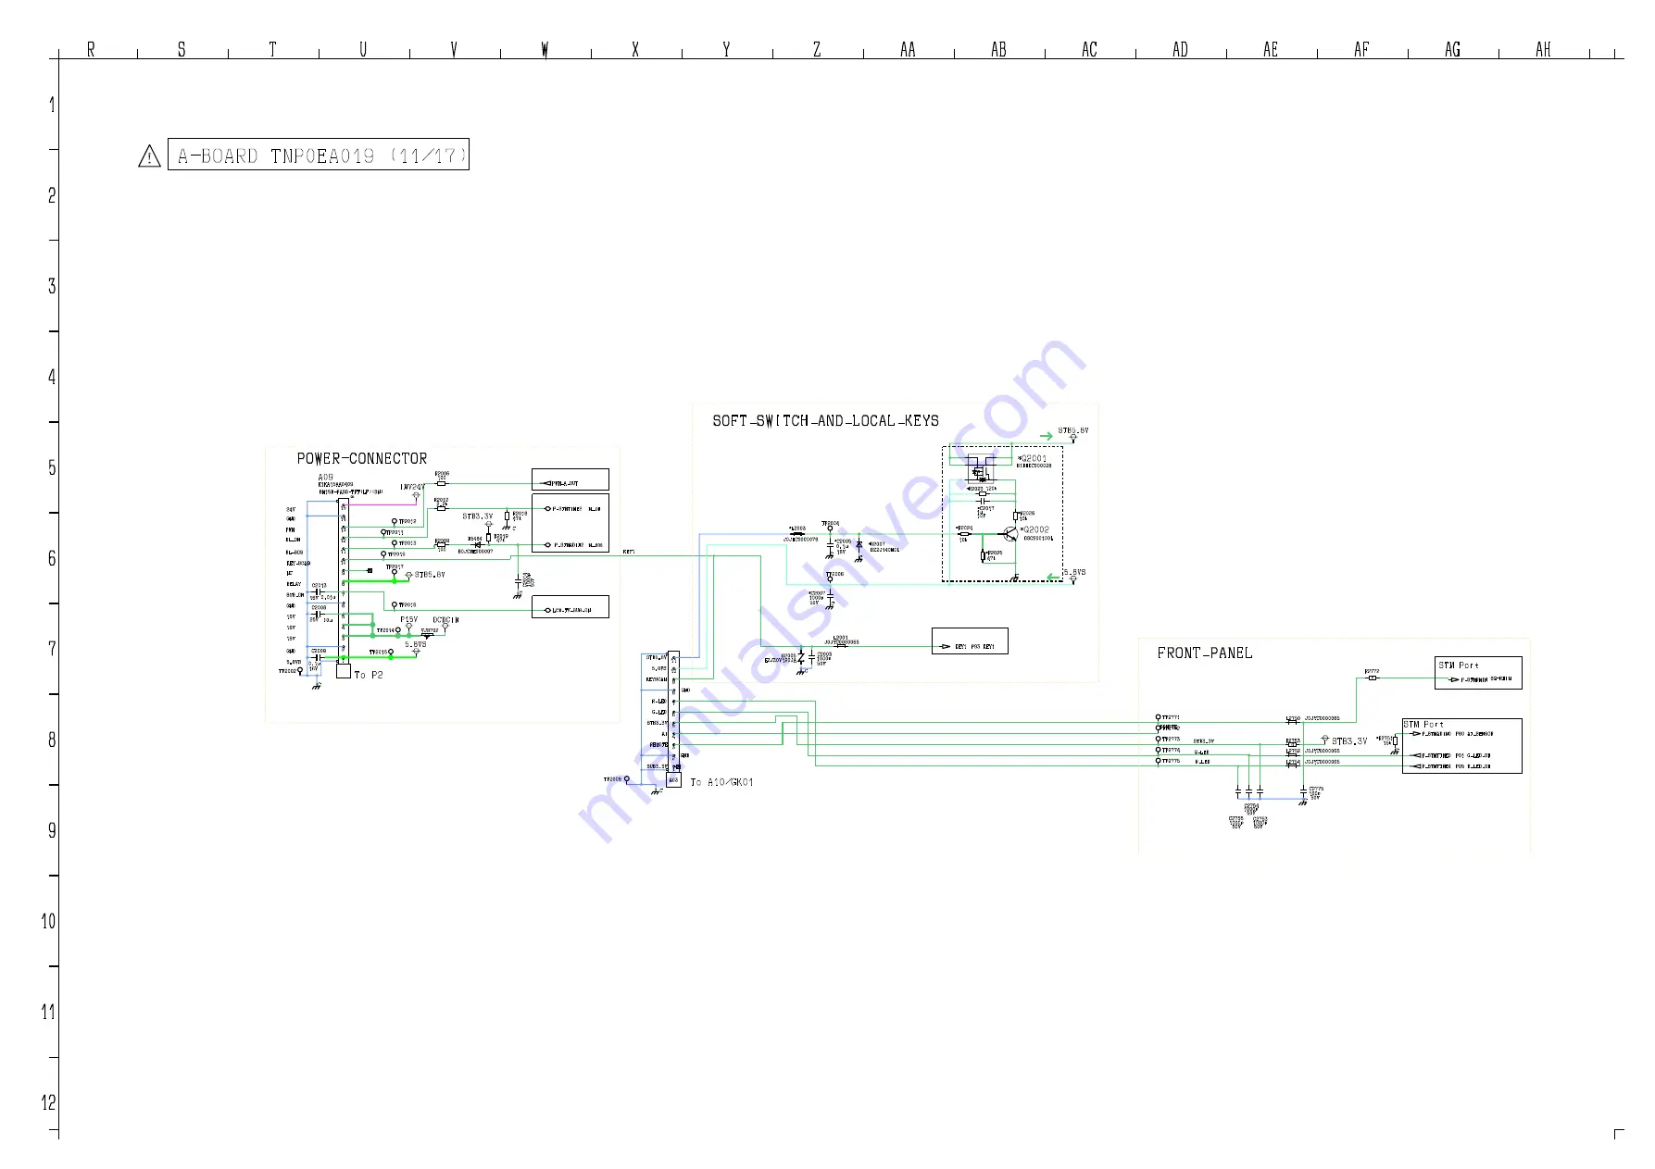Image resolution: width=1655 pixels, height=1169 pixels.
Task: Click the 5.8VS label near dashed box
Action: pos(1074,573)
